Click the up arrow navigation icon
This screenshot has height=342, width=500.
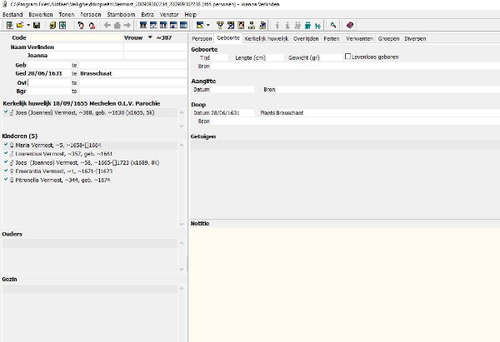117,26
